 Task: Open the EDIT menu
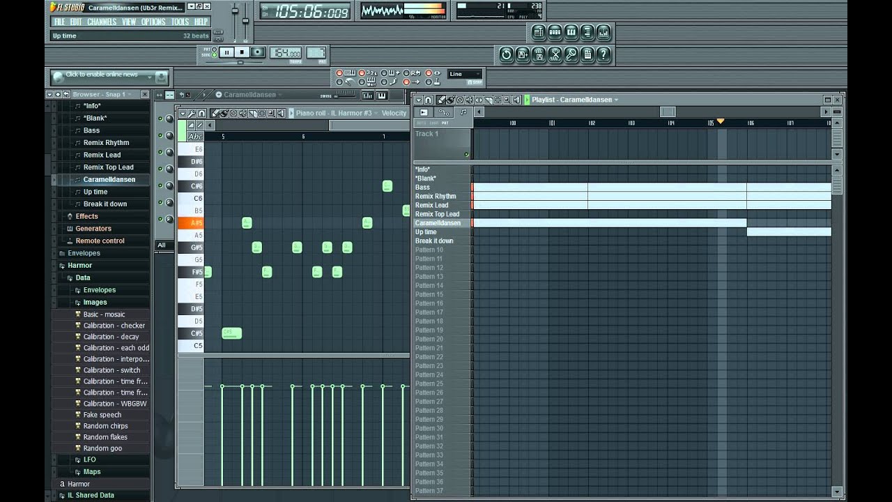76,22
